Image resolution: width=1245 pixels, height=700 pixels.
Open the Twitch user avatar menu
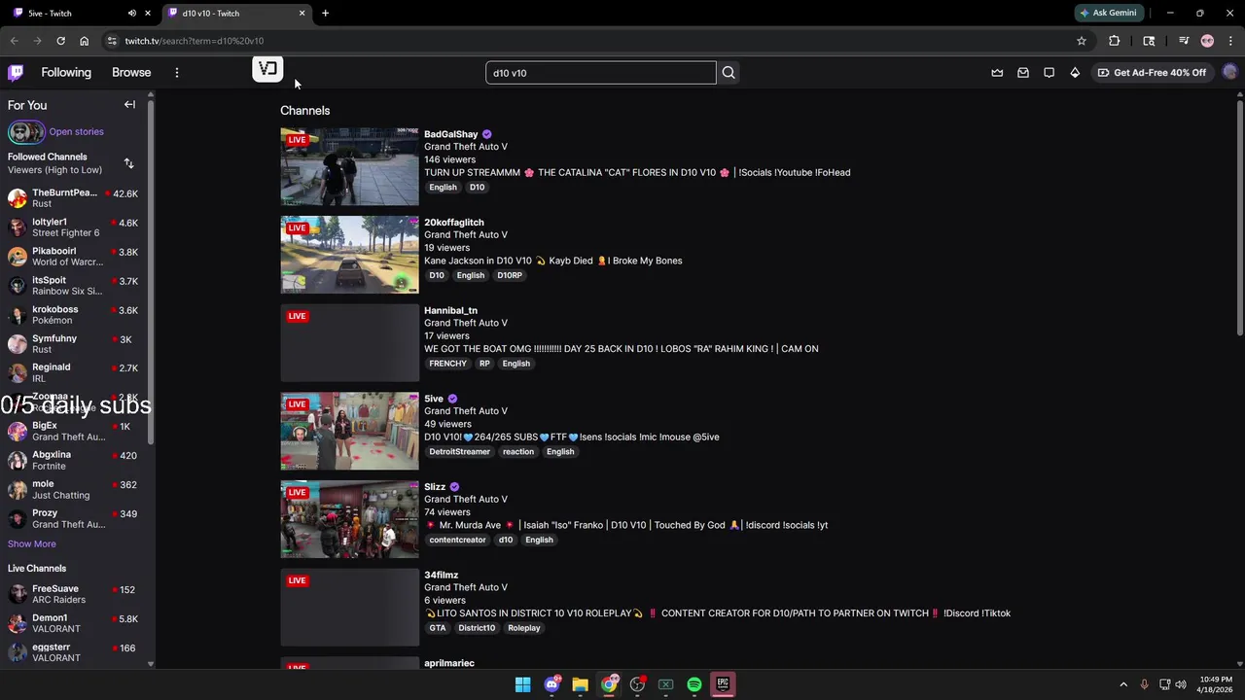click(x=1229, y=72)
